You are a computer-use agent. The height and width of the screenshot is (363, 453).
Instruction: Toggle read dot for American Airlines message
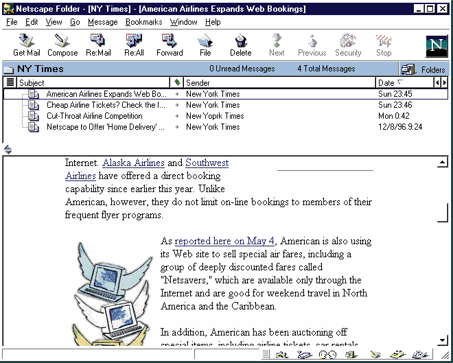pos(177,94)
